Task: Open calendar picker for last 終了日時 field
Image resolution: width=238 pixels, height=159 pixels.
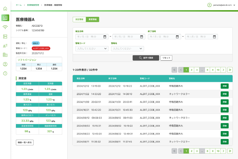Action: point(215,36)
